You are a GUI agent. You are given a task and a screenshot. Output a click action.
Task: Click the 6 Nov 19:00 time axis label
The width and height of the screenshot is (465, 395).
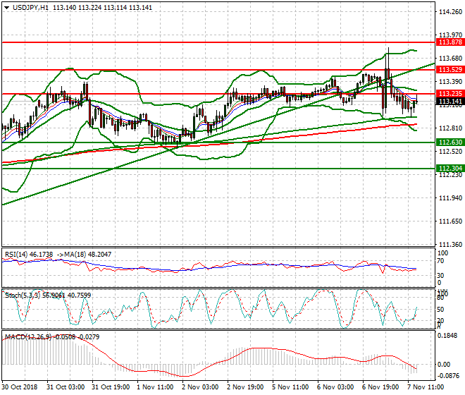pyautogui.click(x=380, y=387)
